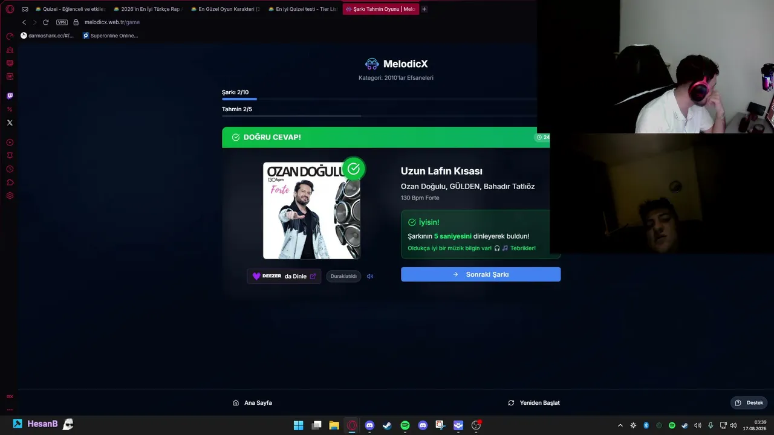Open the X (Twitter) sidebar panel
Viewport: 774px width, 435px height.
click(10, 123)
